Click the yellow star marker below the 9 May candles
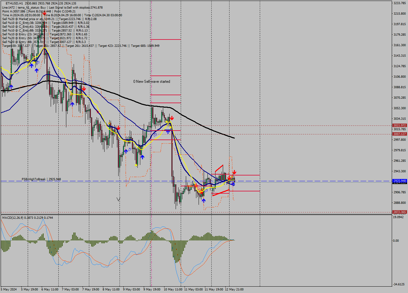408x293 pixels. pyautogui.click(x=136, y=165)
